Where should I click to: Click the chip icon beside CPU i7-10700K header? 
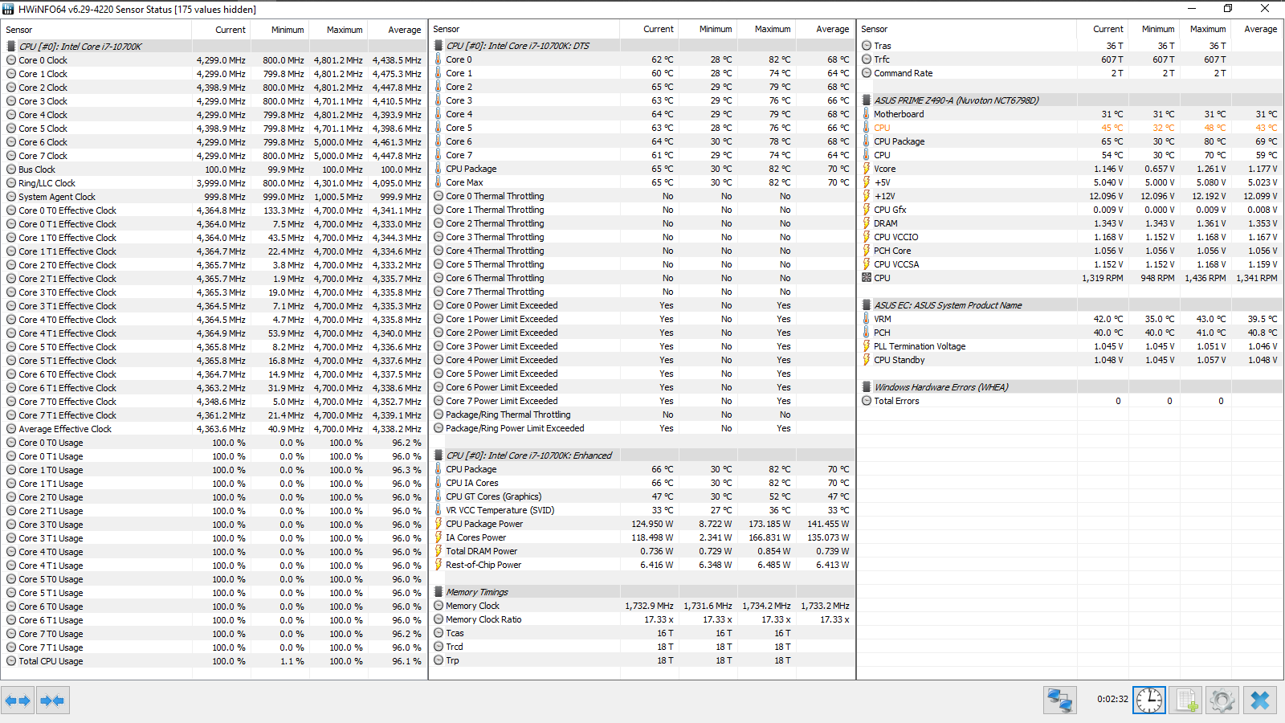(11, 47)
